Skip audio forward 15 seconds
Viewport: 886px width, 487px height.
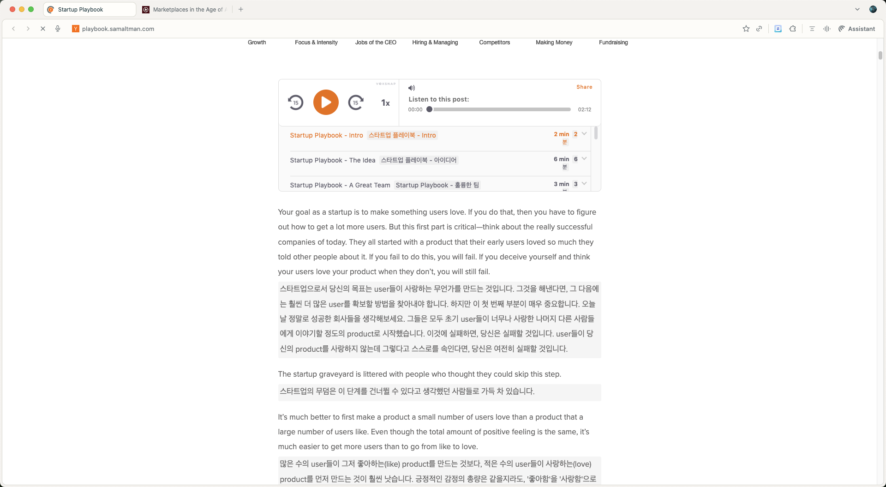click(x=355, y=102)
